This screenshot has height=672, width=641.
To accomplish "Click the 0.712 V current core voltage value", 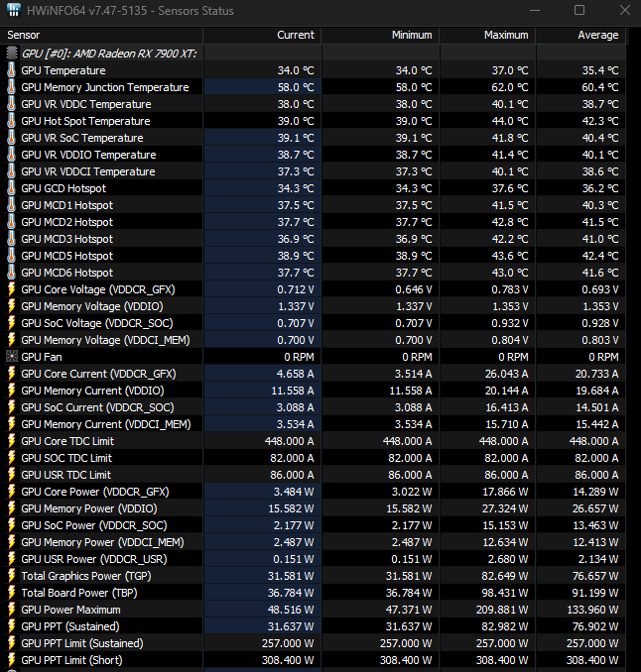I will coord(295,289).
